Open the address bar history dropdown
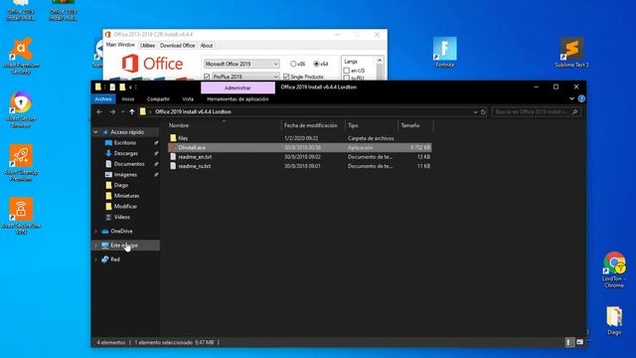The height and width of the screenshot is (358, 636). (x=475, y=111)
